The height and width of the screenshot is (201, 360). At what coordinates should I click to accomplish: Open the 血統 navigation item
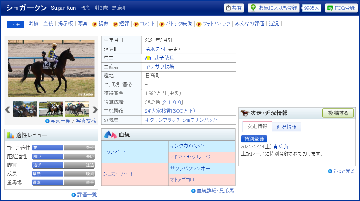(48, 24)
